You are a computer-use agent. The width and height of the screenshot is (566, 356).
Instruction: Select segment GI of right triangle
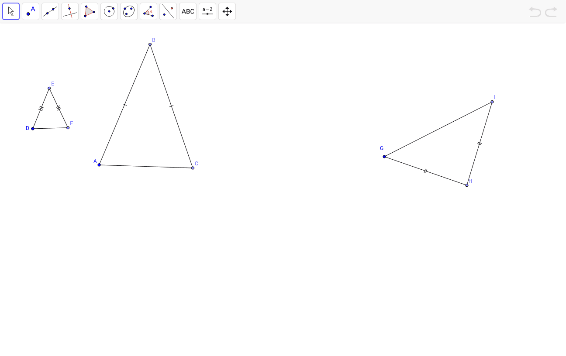coord(438,129)
